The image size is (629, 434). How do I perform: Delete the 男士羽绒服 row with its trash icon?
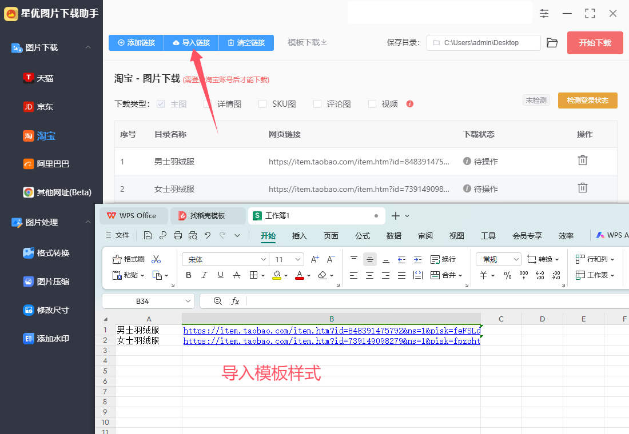[583, 160]
